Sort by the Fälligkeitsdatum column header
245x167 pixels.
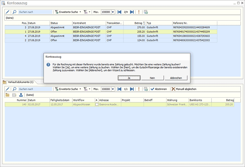(61, 100)
